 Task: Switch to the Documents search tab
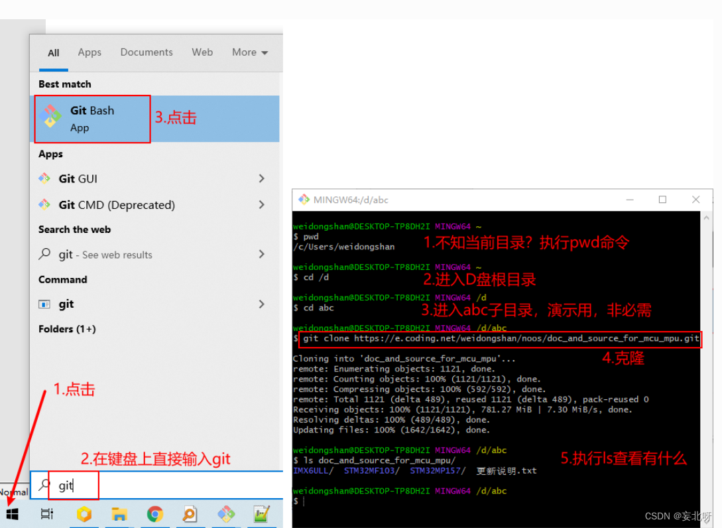146,52
